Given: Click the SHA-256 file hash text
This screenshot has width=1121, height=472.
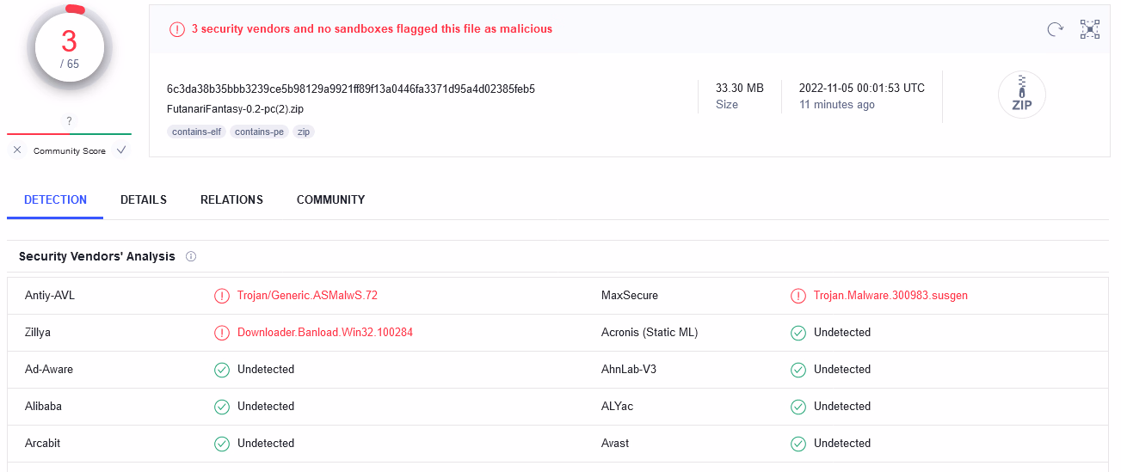Looking at the screenshot, I should click(351, 89).
